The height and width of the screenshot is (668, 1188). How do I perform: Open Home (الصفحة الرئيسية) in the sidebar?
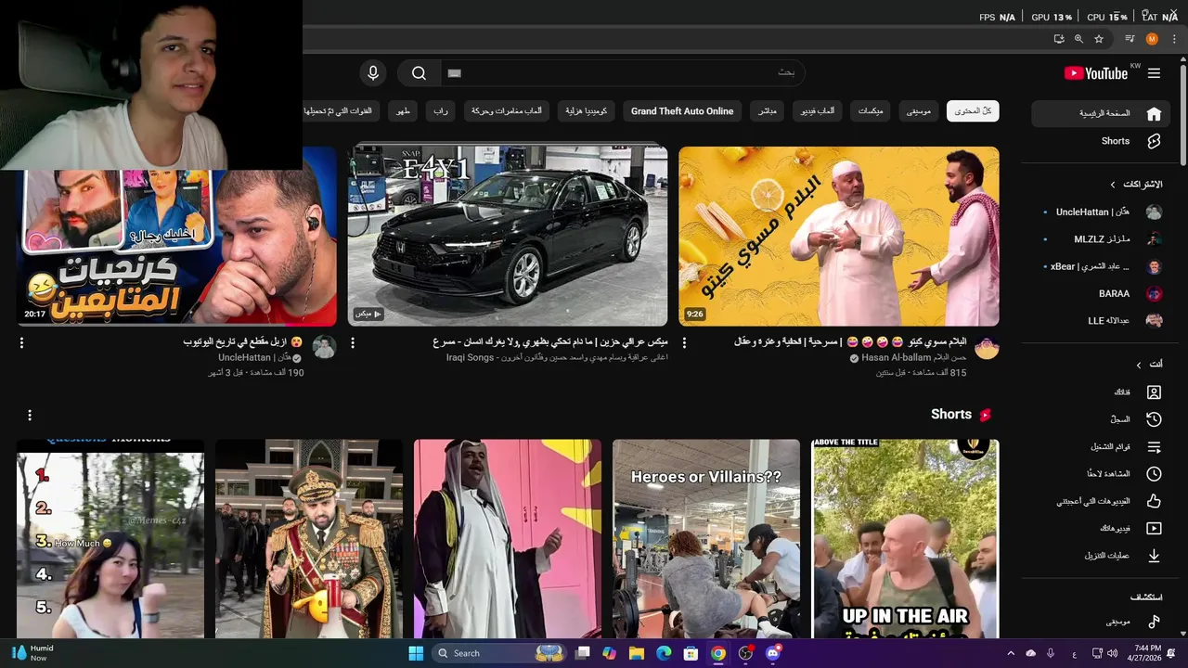coord(1101,114)
